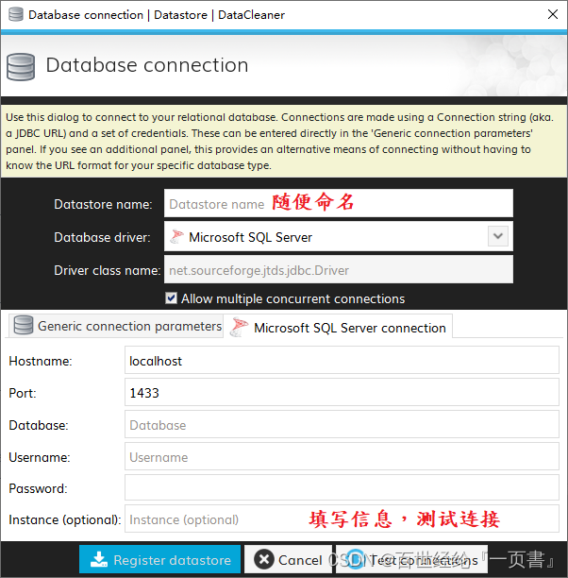Focus the Database input field
Screen dimensions: 568x578
pyautogui.click(x=342, y=424)
